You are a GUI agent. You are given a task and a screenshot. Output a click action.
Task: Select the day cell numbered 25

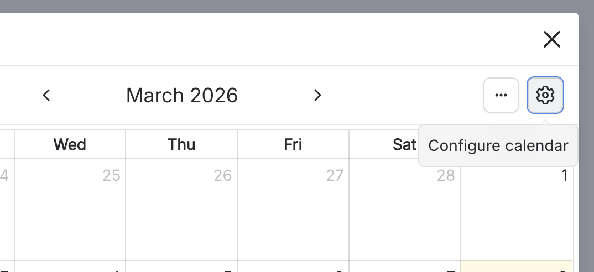point(70,210)
